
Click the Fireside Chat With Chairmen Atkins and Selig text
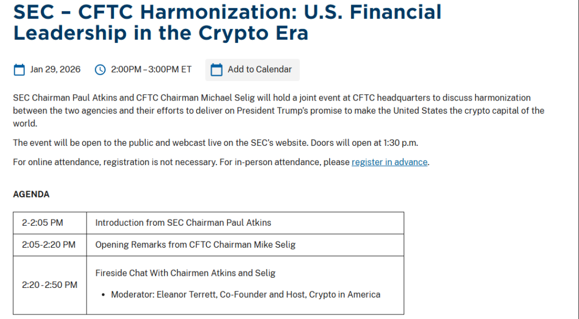point(185,273)
